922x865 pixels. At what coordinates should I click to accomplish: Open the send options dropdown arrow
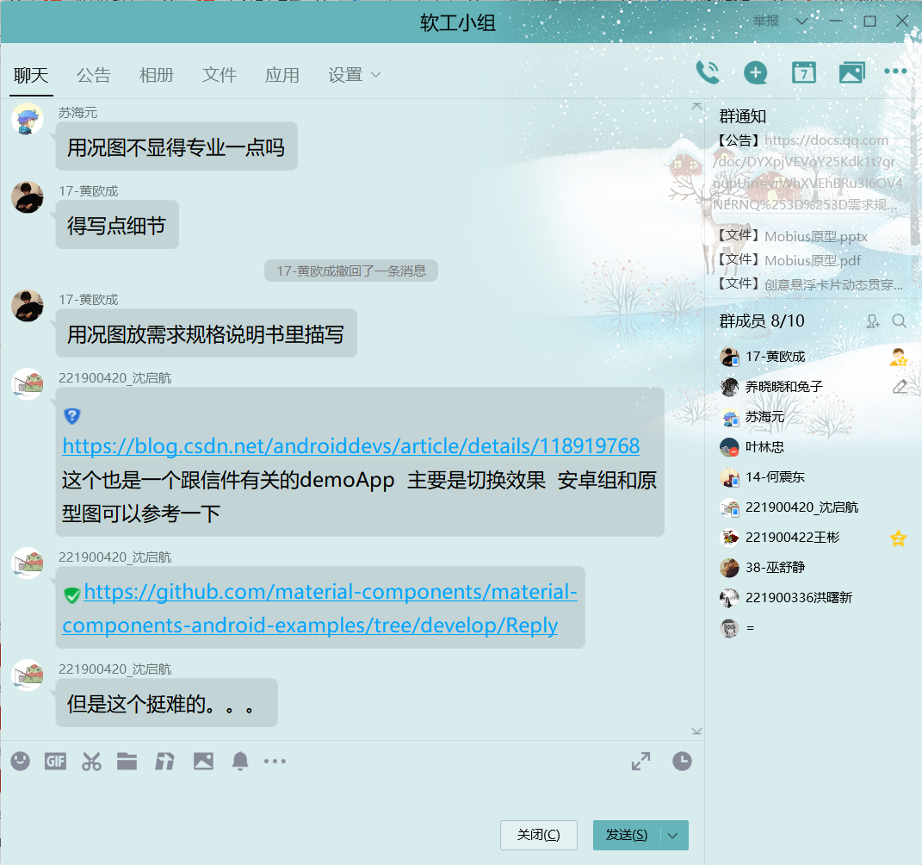pyautogui.click(x=673, y=836)
